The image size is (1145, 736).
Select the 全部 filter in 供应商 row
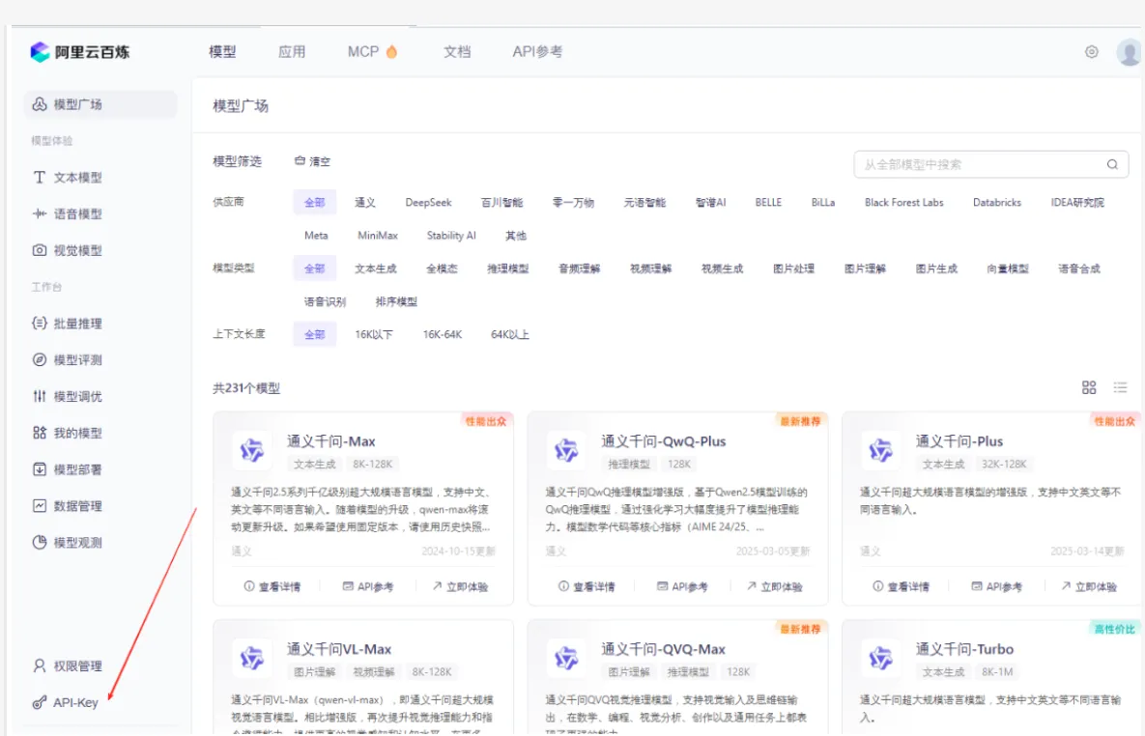pos(315,202)
